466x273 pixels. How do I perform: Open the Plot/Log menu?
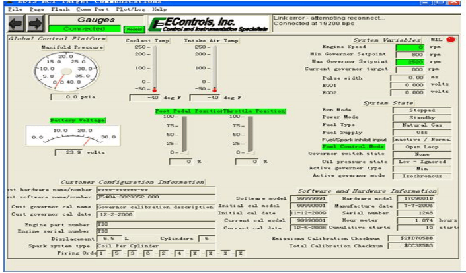point(130,9)
